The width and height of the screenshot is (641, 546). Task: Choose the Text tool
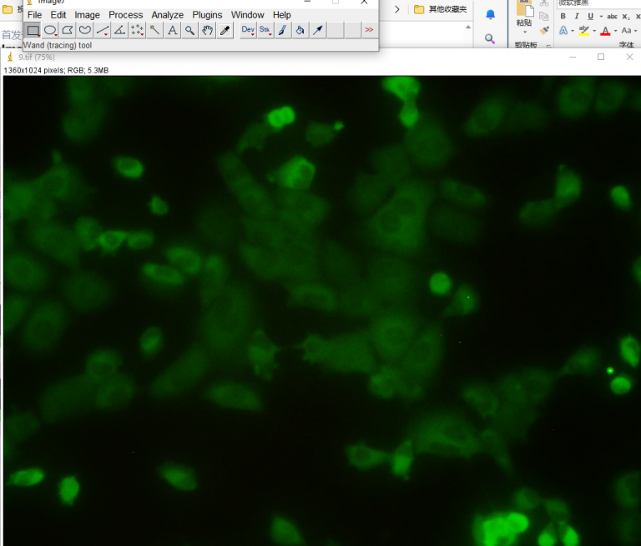(x=172, y=31)
